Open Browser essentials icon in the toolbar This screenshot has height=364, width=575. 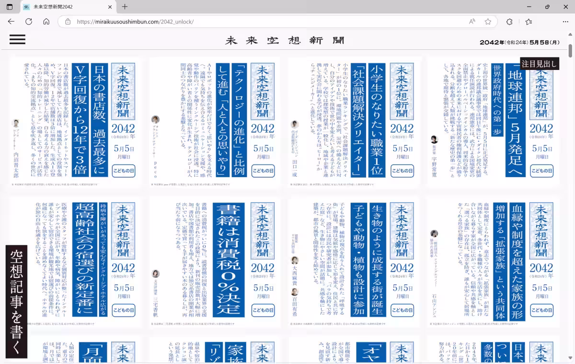click(x=509, y=22)
